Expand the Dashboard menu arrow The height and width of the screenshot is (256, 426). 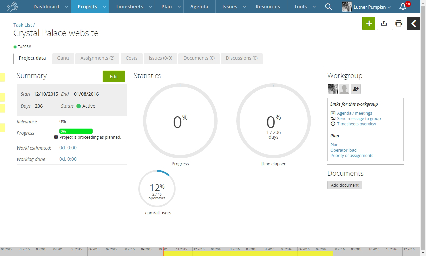click(67, 7)
